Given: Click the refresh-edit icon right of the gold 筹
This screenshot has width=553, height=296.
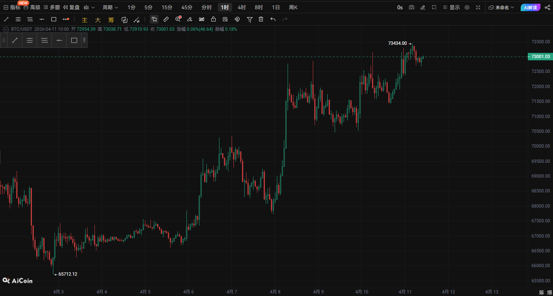Looking at the screenshot, I should coord(125,20).
